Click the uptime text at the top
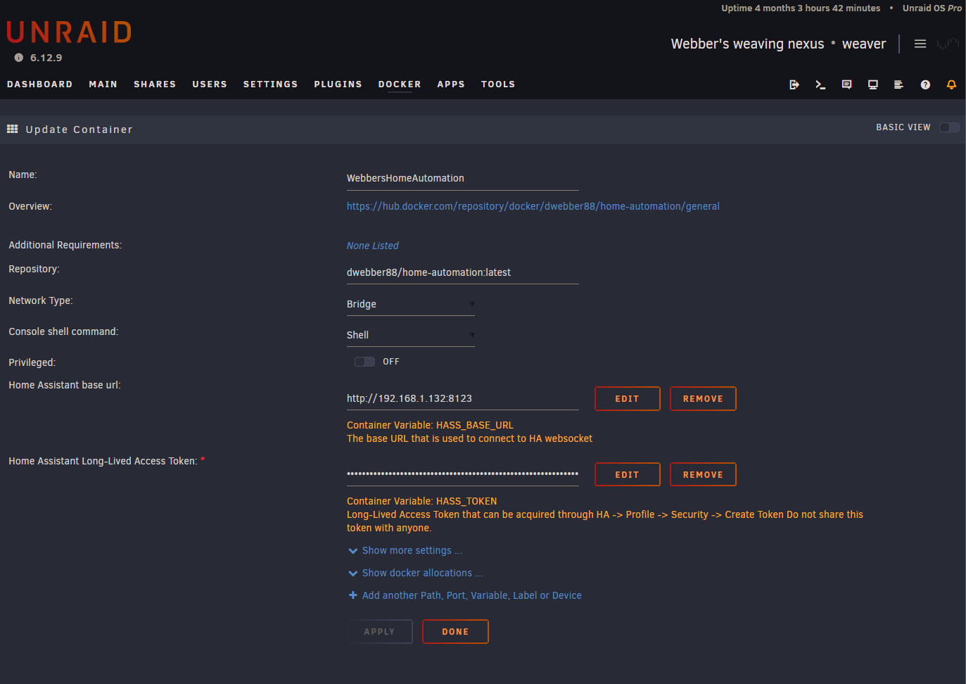Screen dimensions: 966x684 pos(801,8)
